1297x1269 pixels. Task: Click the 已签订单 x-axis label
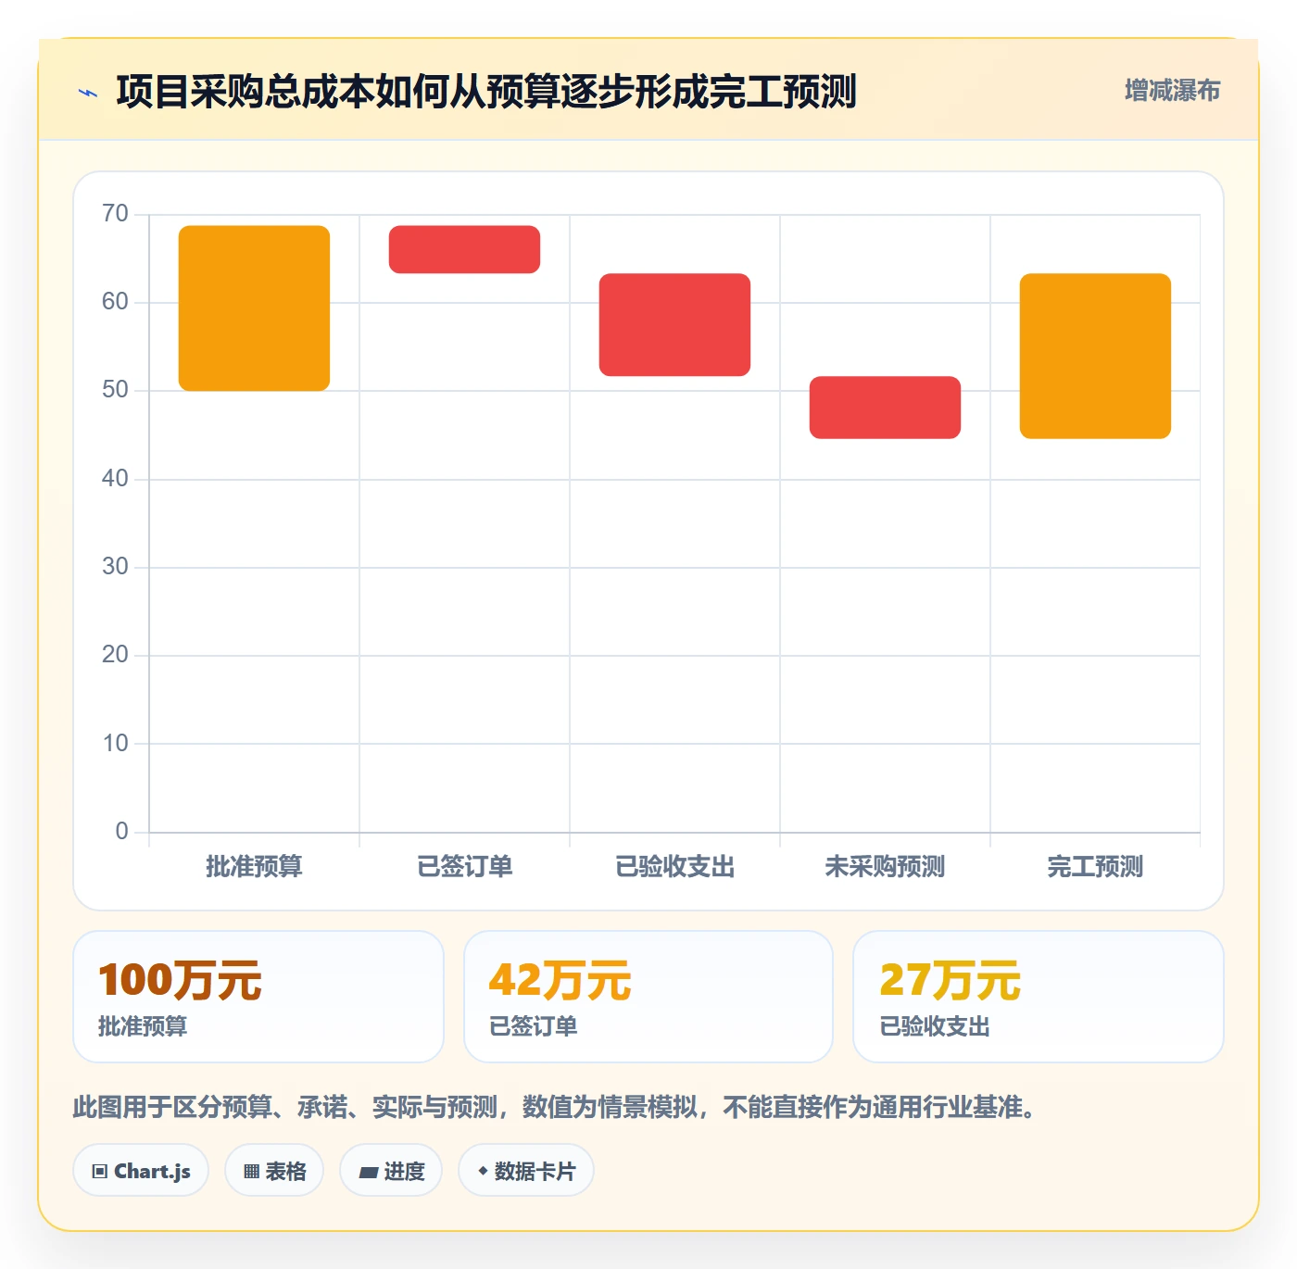pyautogui.click(x=464, y=867)
